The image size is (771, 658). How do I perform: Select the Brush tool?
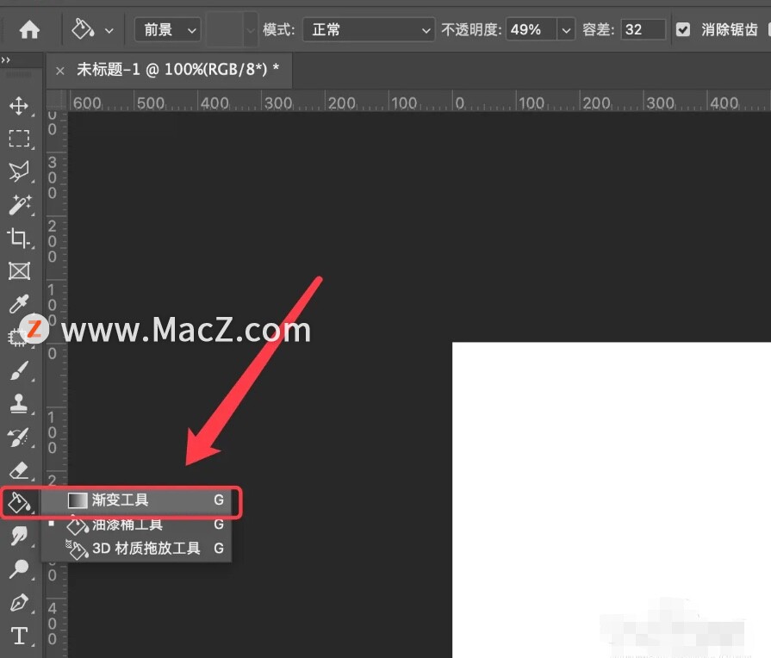pos(19,371)
